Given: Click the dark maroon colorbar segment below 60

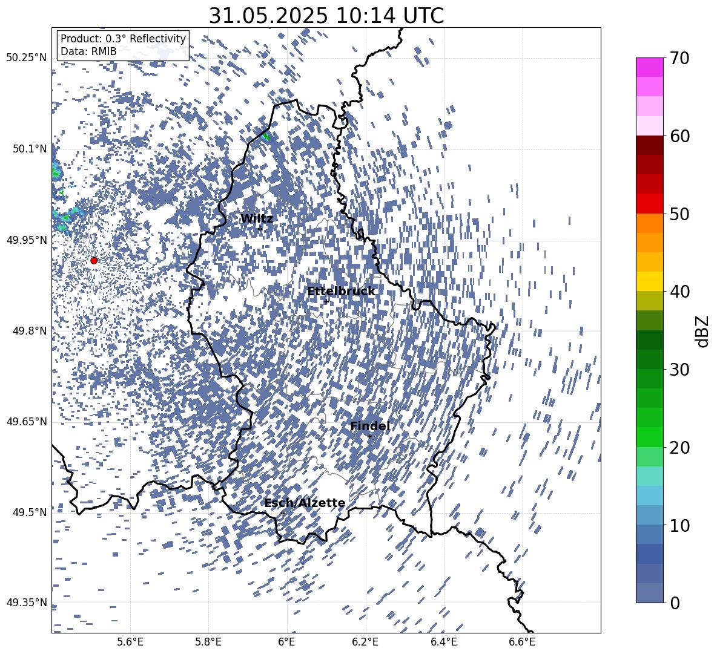Looking at the screenshot, I should [649, 145].
